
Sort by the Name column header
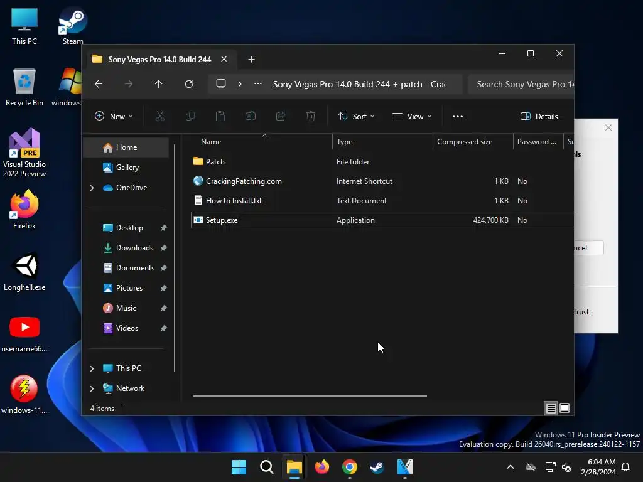[x=211, y=142]
